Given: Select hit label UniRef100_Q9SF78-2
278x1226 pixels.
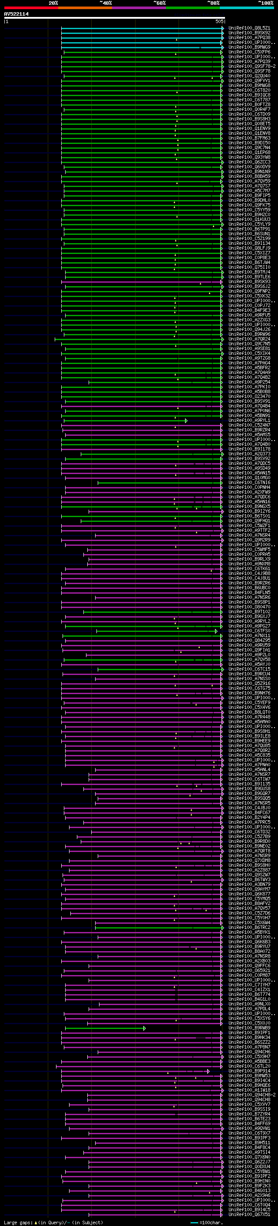Looking at the screenshot, I should pos(252,66).
